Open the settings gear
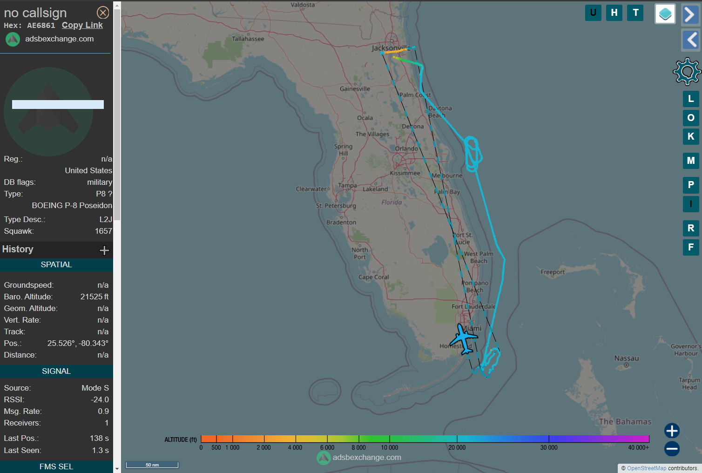 687,71
